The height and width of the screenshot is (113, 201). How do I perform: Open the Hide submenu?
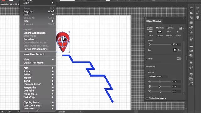(x=38, y=21)
